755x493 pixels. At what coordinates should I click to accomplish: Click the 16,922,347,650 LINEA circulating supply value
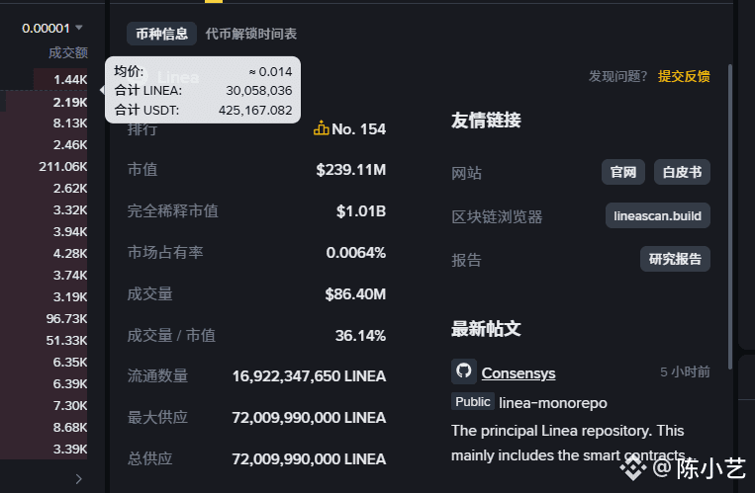309,376
